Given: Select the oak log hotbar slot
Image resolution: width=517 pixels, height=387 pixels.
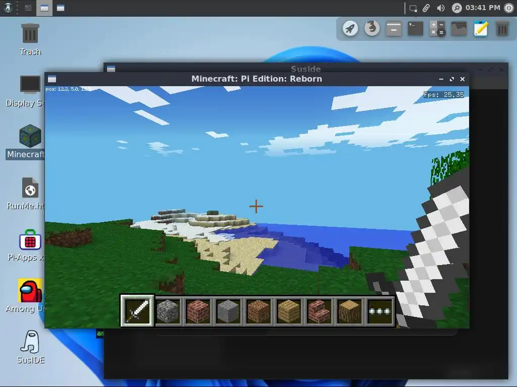Looking at the screenshot, I should [349, 311].
